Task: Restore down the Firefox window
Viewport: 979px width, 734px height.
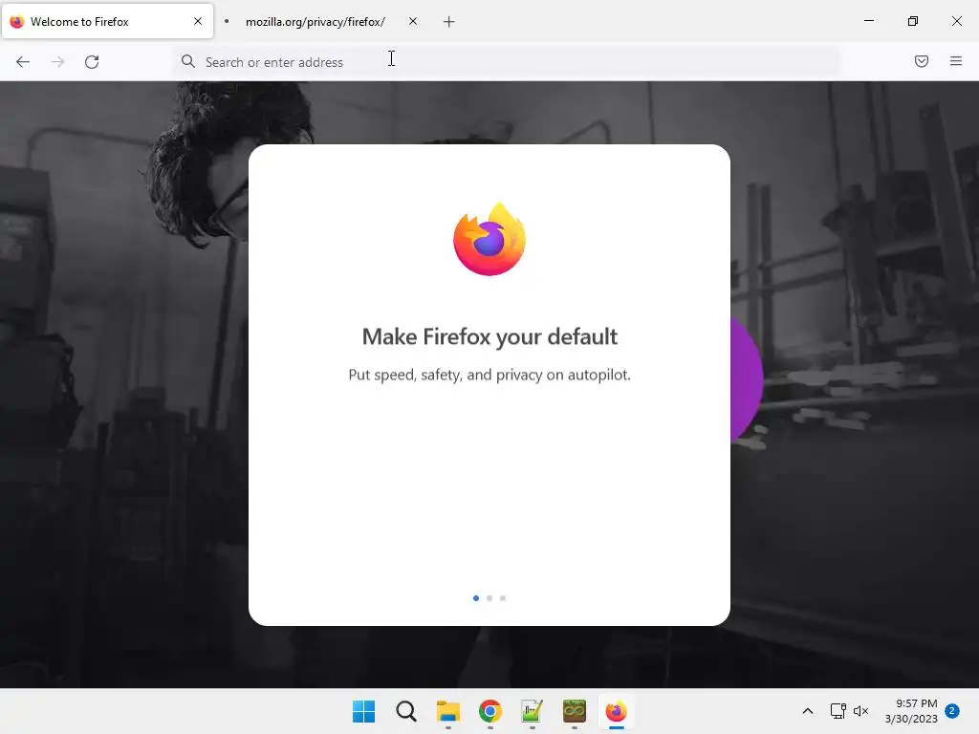Action: point(913,21)
